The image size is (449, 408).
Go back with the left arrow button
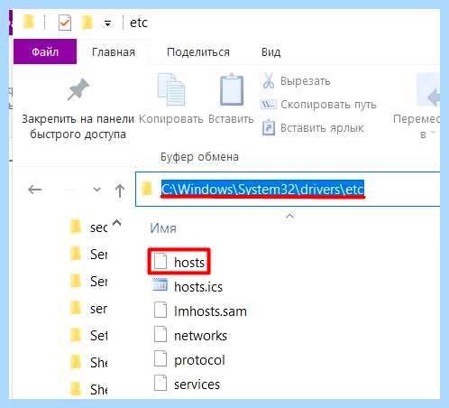(x=34, y=190)
